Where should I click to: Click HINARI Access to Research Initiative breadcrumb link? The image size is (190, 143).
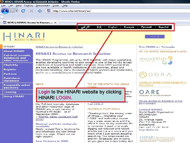(x=59, y=47)
